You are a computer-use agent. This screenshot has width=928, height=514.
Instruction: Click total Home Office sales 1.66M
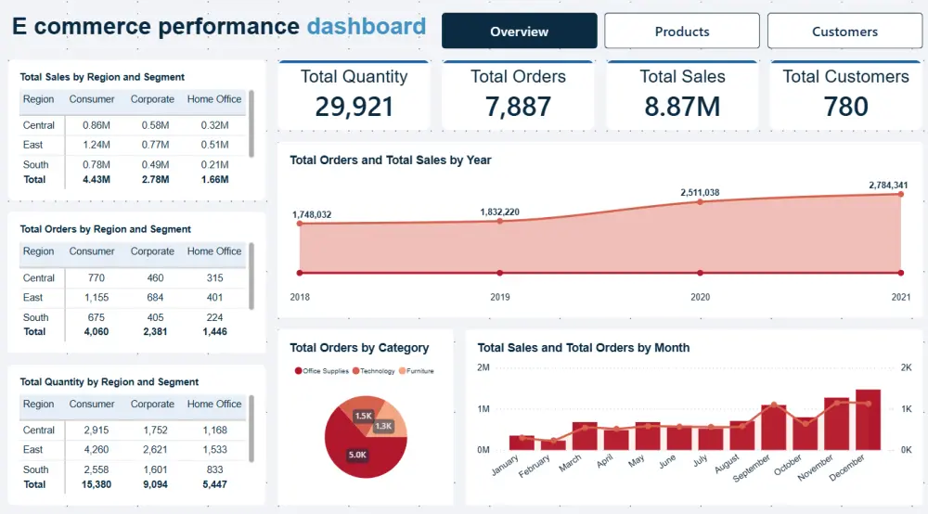[x=215, y=179]
